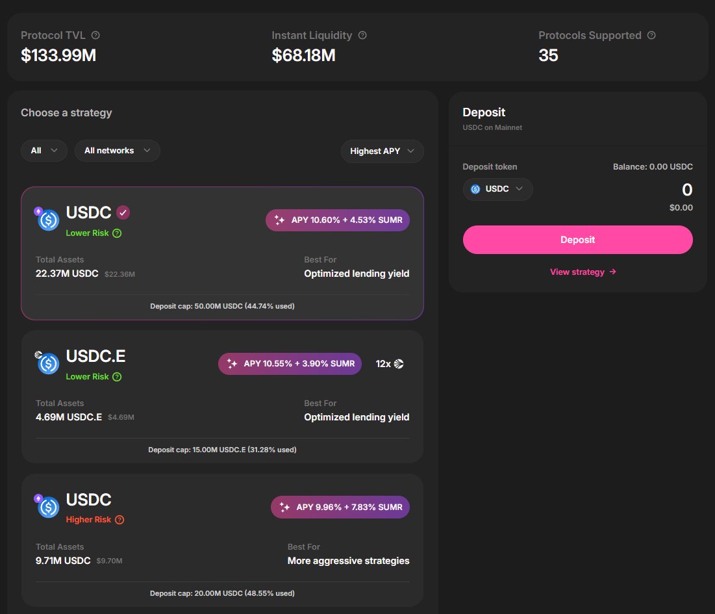
Task: Click the 12x multiplier icon on the USDC.E card
Action: tap(399, 364)
